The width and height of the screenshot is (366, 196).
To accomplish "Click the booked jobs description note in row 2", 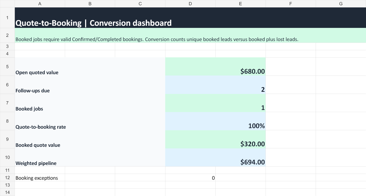I will click(x=190, y=35).
